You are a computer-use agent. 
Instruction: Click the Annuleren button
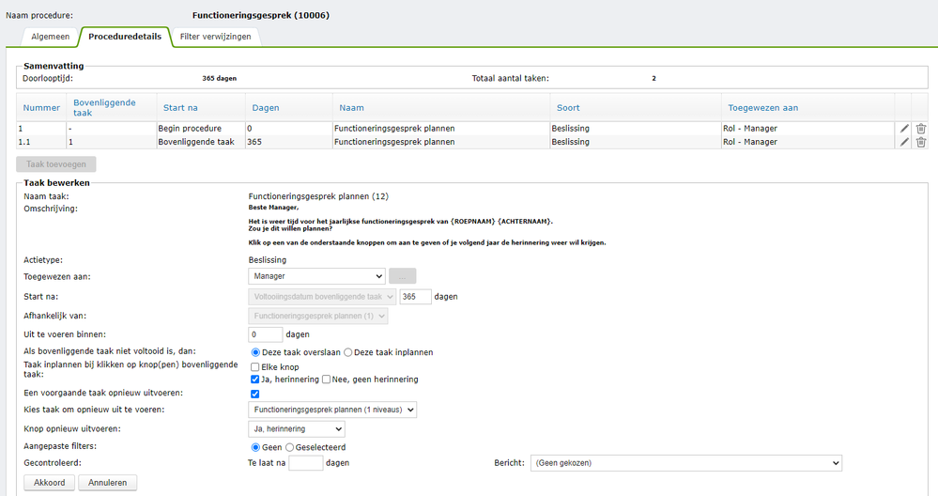click(x=108, y=482)
